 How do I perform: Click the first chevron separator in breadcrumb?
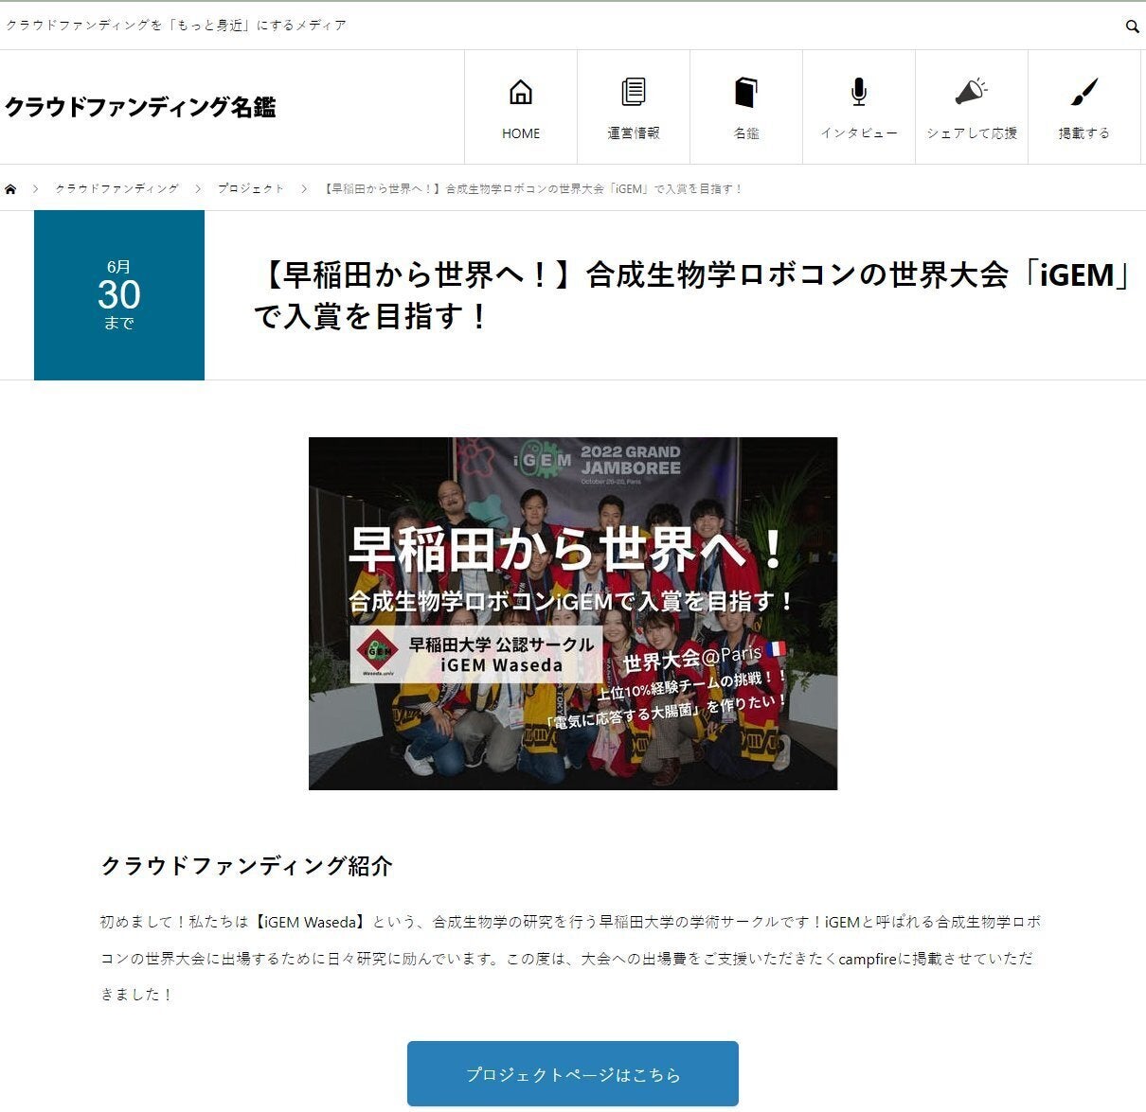click(x=36, y=189)
